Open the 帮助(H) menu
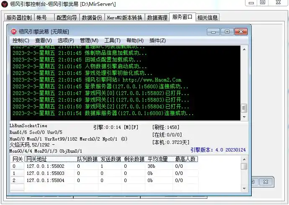This screenshot has height=205, width=289. (135, 41)
